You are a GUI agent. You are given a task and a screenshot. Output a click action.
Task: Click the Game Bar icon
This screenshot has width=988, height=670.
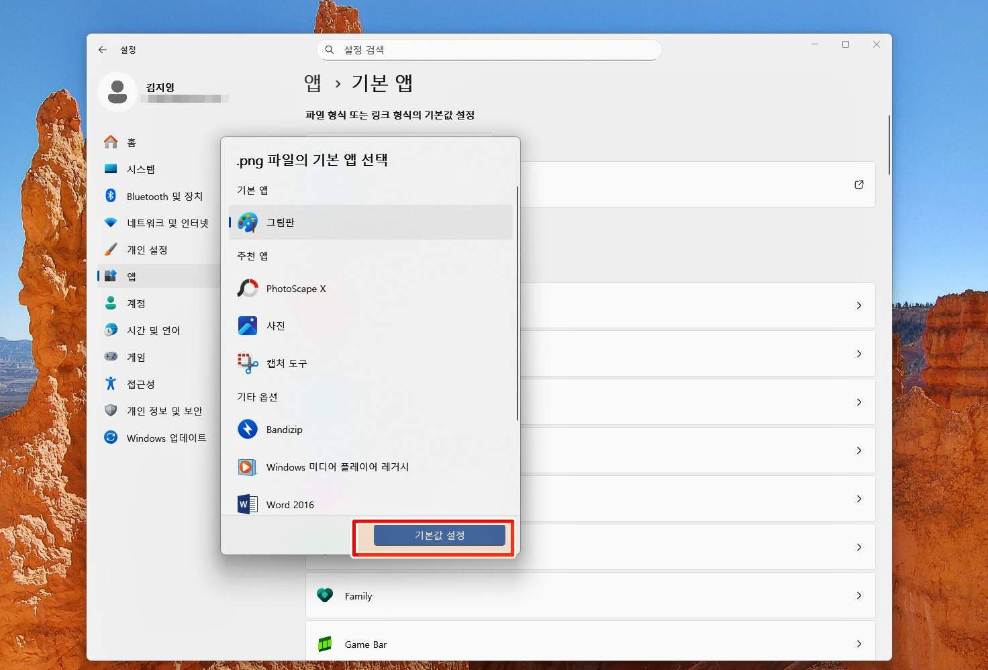tap(325, 644)
